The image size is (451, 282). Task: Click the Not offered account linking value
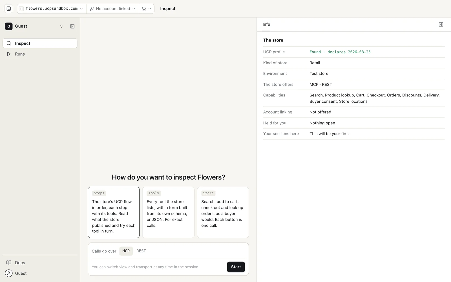pyautogui.click(x=320, y=112)
